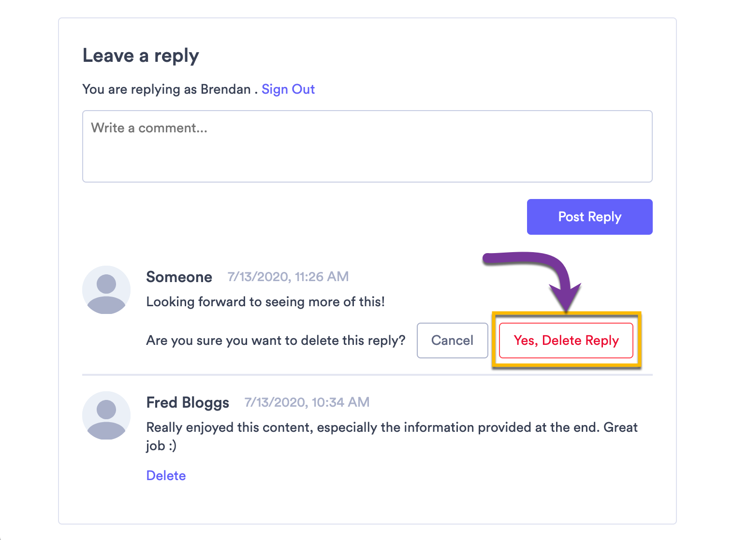Click the 10:34 AM timestamp
The width and height of the screenshot is (733, 540).
tap(307, 402)
